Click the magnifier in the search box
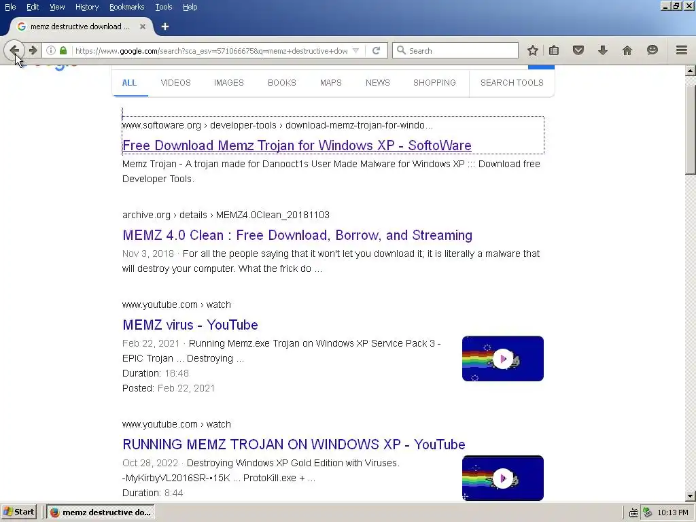The height and width of the screenshot is (522, 696). [401, 50]
